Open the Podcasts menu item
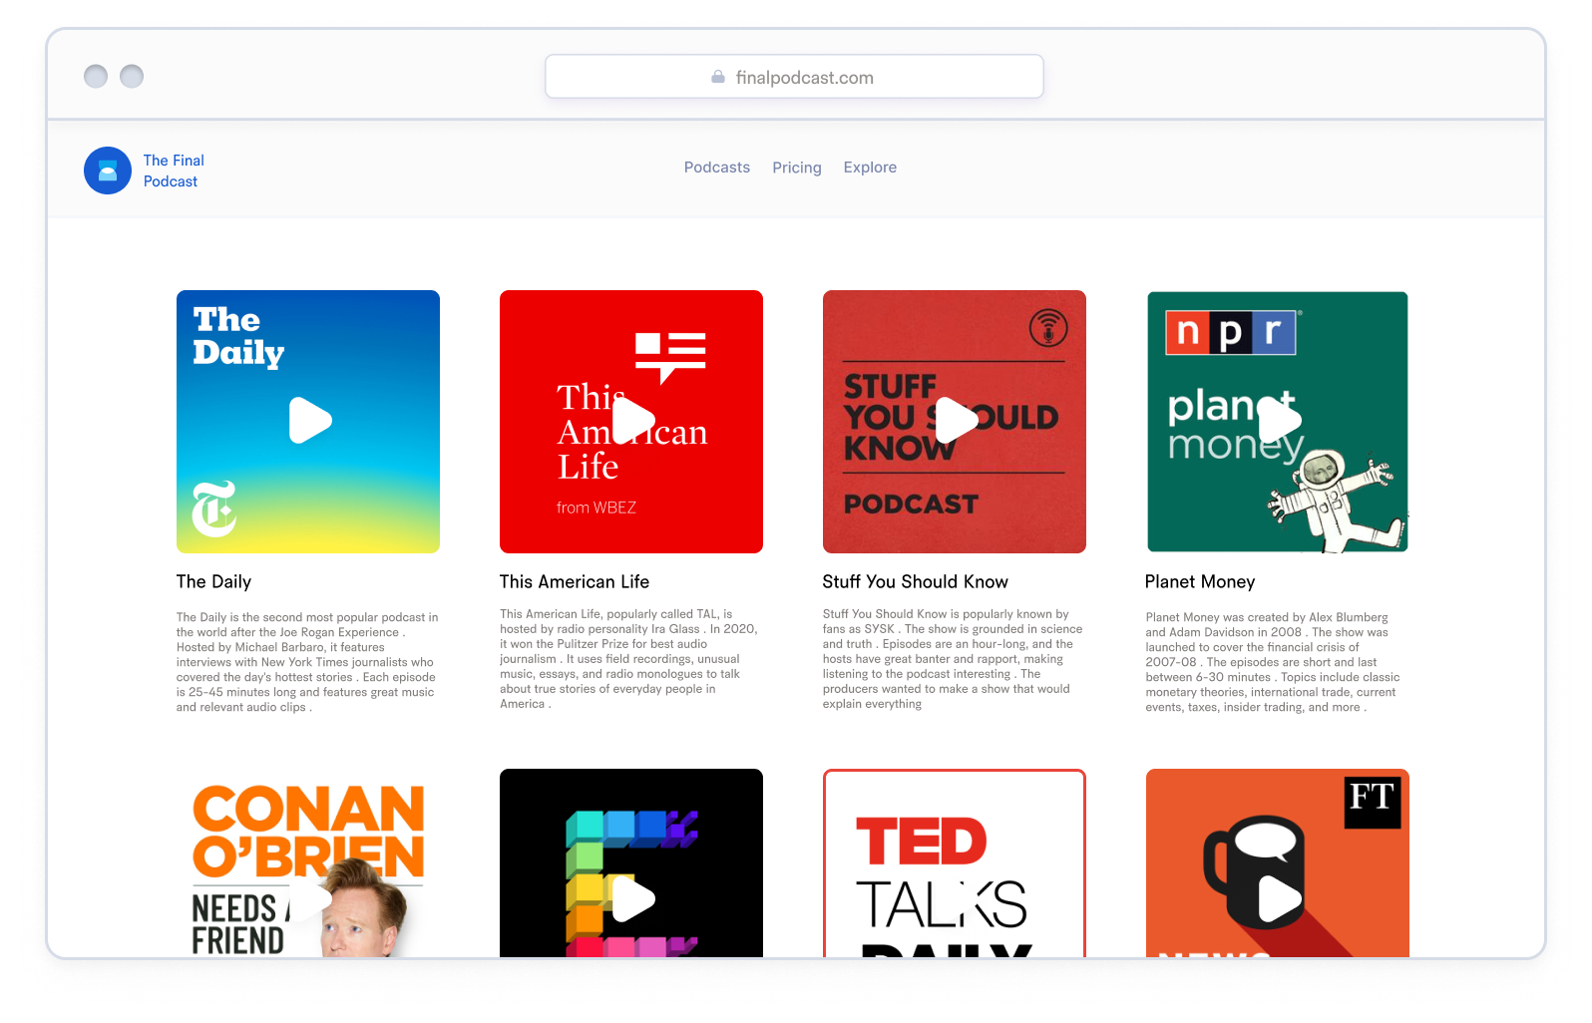This screenshot has width=1592, height=1023. click(x=716, y=168)
